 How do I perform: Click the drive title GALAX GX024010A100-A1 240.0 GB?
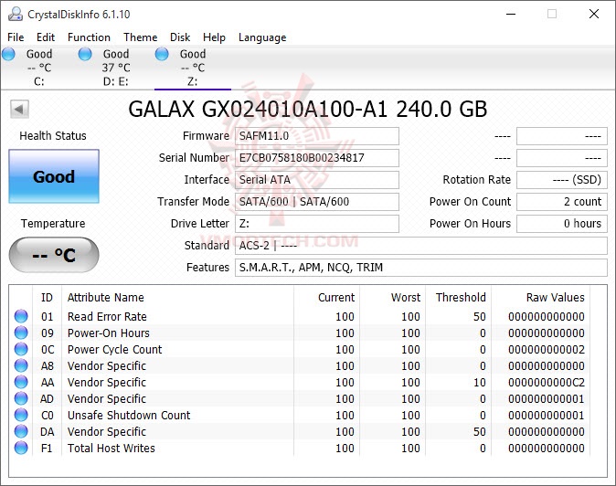(308, 109)
